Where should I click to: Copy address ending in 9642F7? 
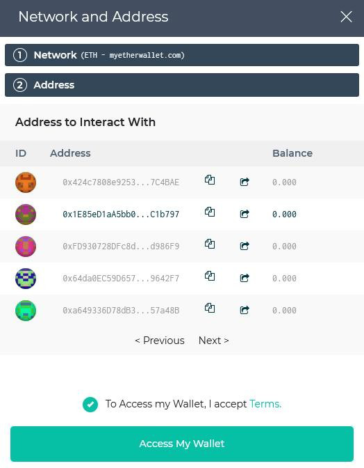tap(210, 276)
